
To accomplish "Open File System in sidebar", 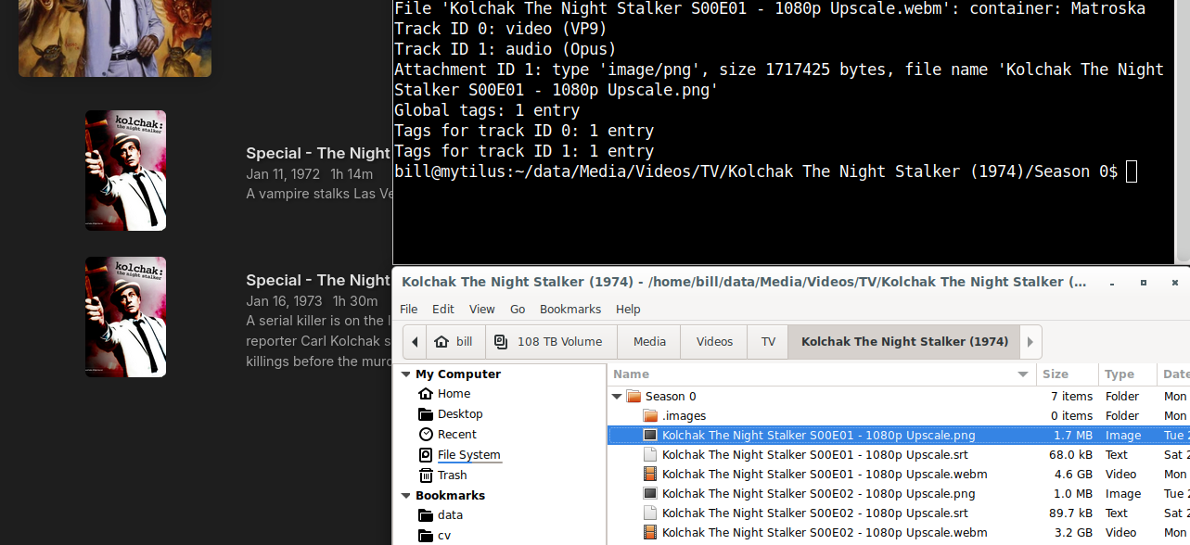I will 468,455.
